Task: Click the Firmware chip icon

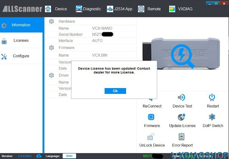Action: coord(151,117)
